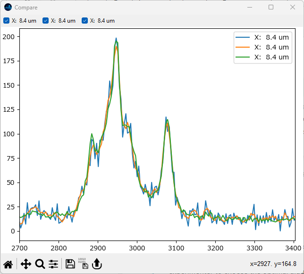Activate the Pan tool with the four-arrow icon
Viewport: 304px width, 274px height.
(x=25, y=264)
